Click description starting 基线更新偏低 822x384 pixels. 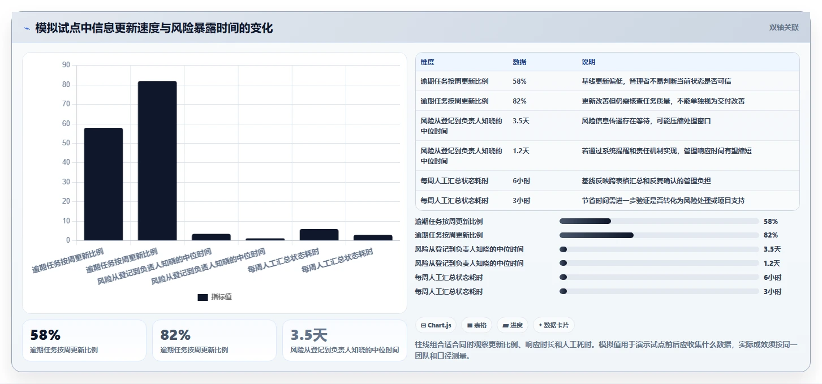(656, 81)
